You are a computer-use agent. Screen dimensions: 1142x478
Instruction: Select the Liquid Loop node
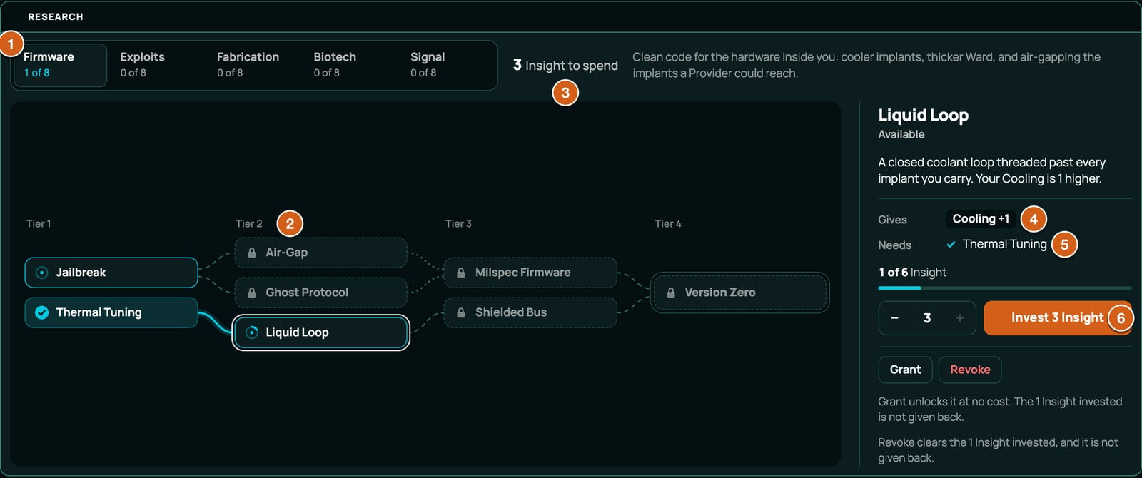coord(321,332)
